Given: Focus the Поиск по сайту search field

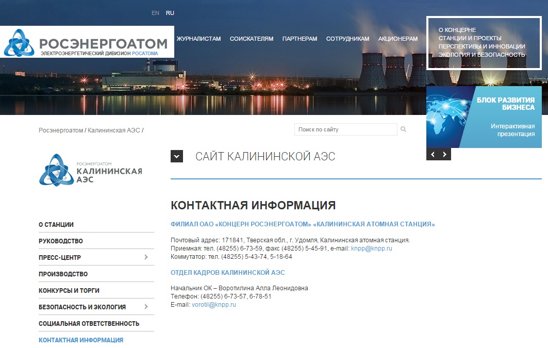Looking at the screenshot, I should click(345, 129).
